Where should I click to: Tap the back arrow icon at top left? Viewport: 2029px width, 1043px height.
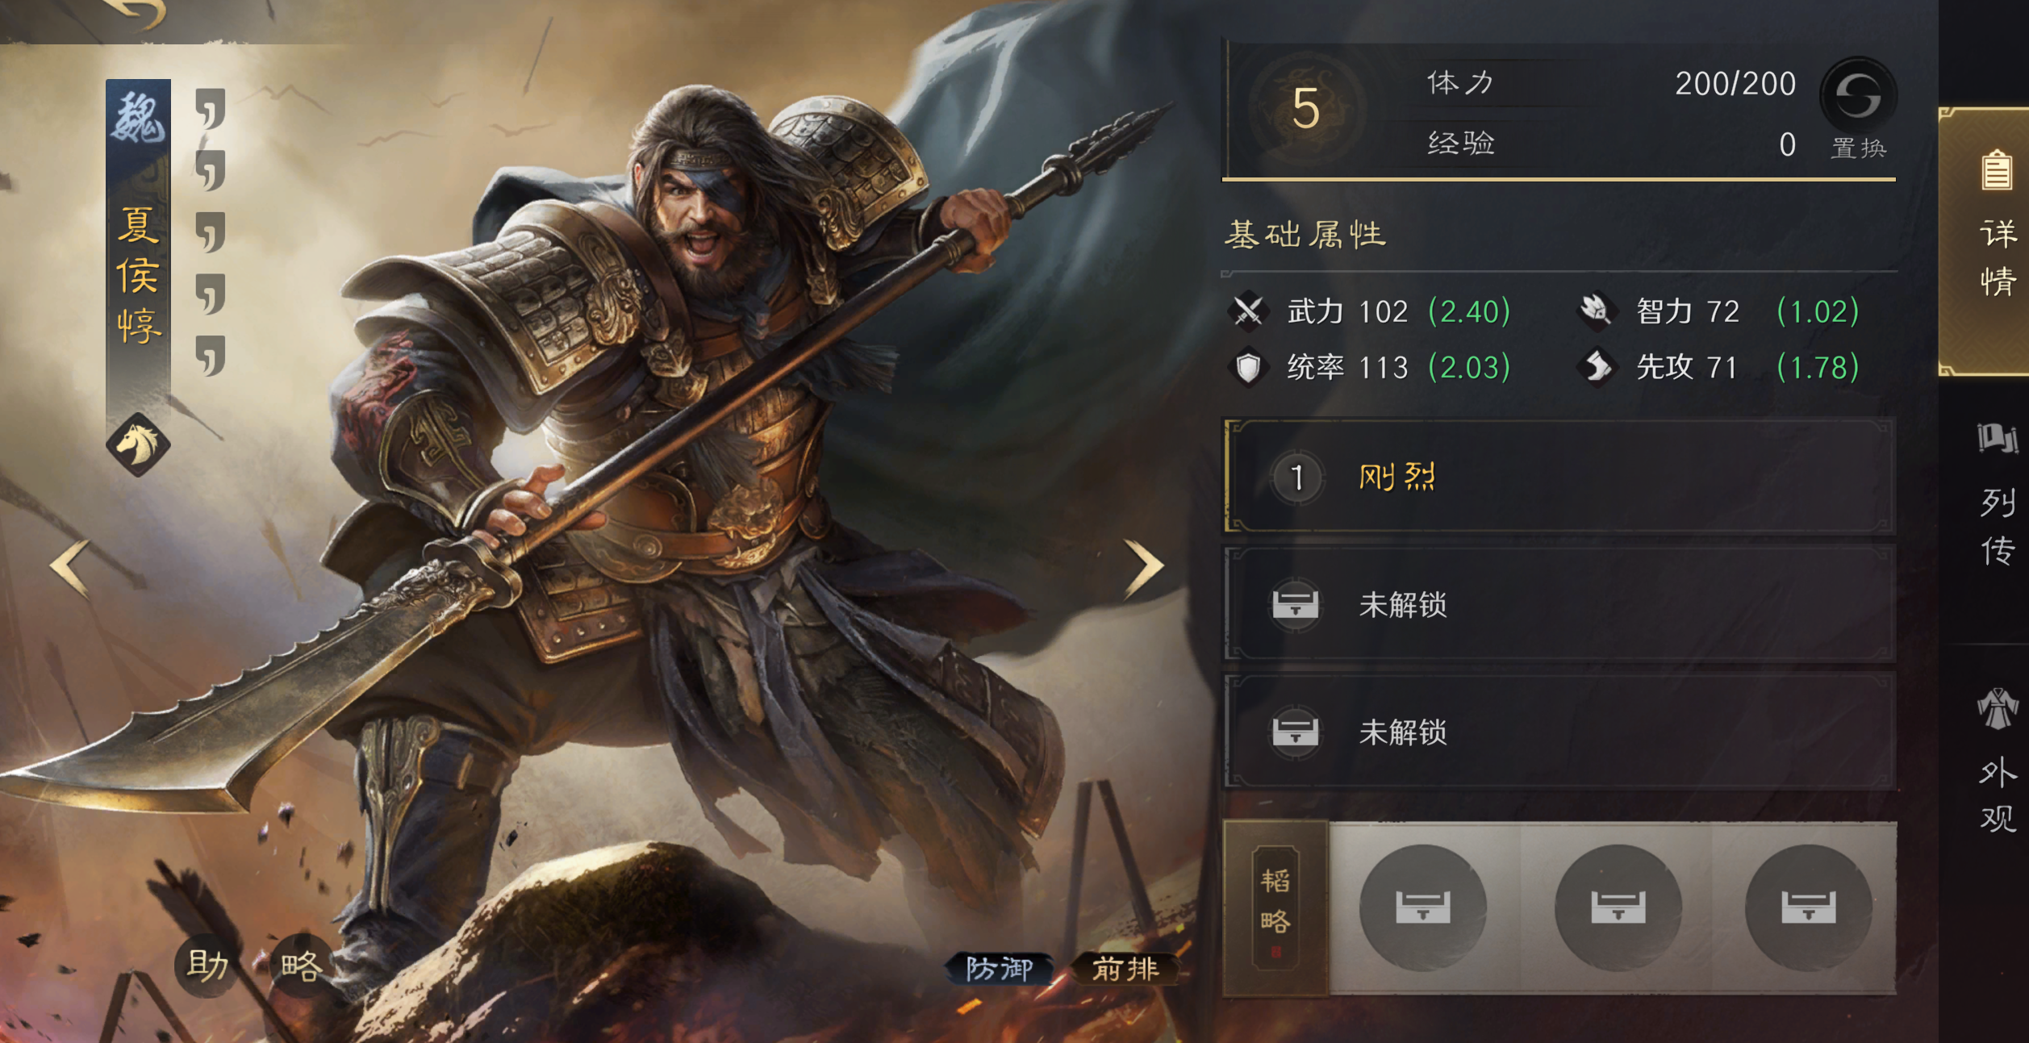(x=136, y=13)
